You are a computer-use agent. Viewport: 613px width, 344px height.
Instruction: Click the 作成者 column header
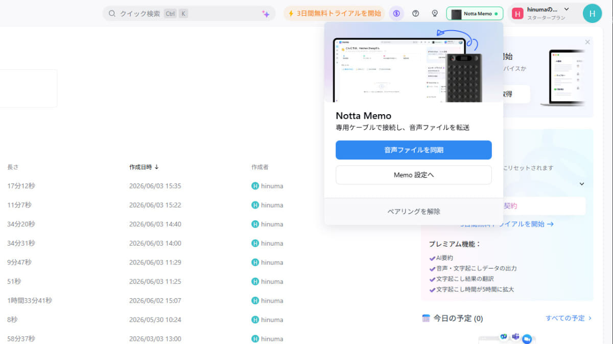pos(260,167)
